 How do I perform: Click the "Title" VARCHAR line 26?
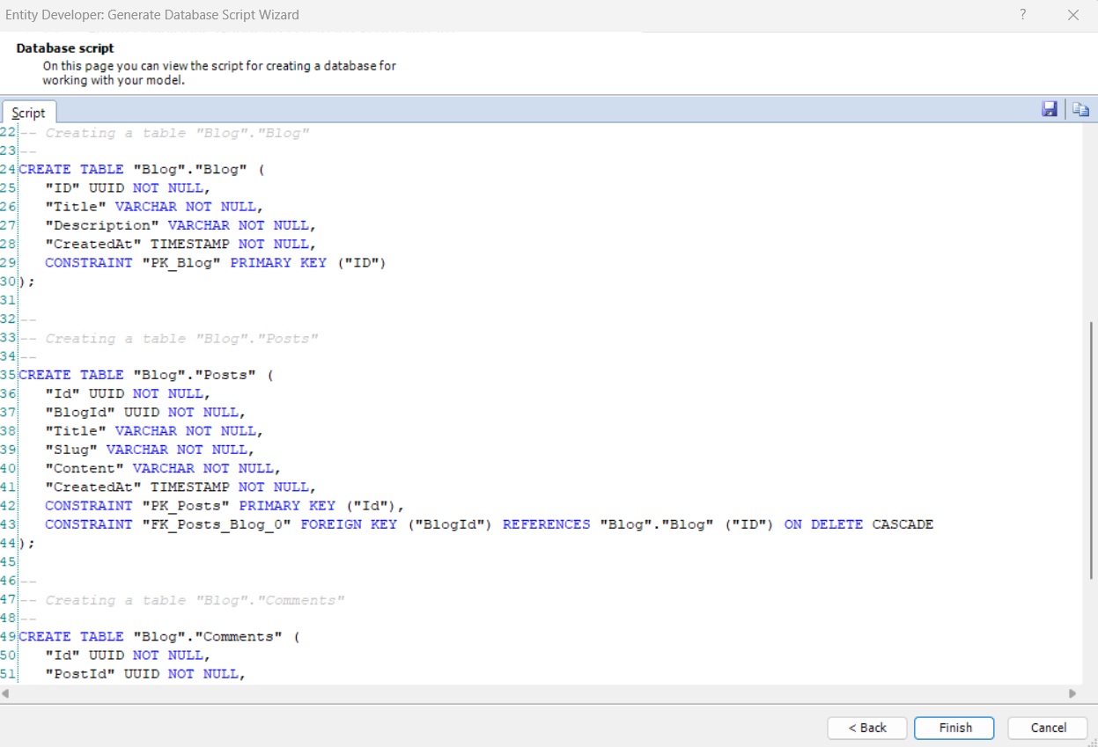(x=154, y=207)
